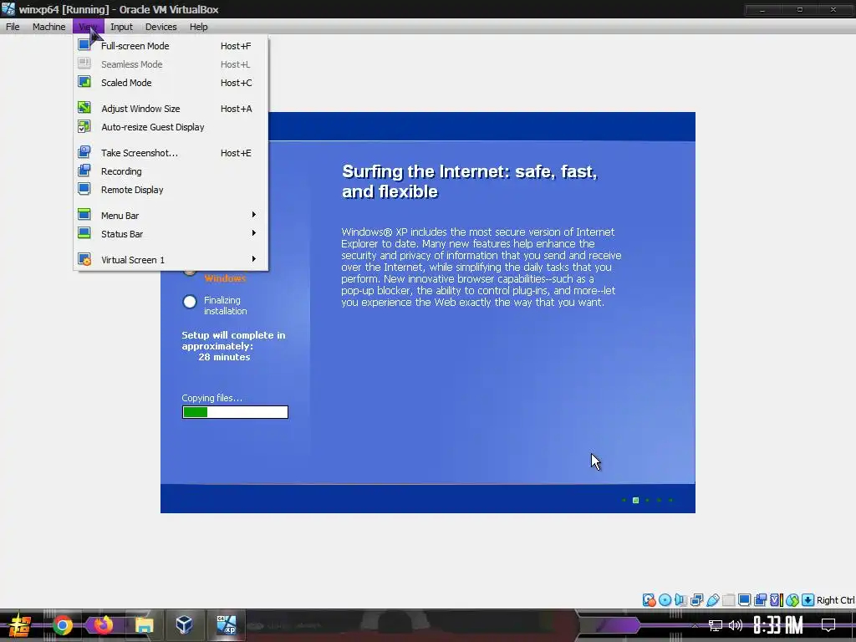The height and width of the screenshot is (642, 856).
Task: Open the Help menu
Action: coord(198,27)
